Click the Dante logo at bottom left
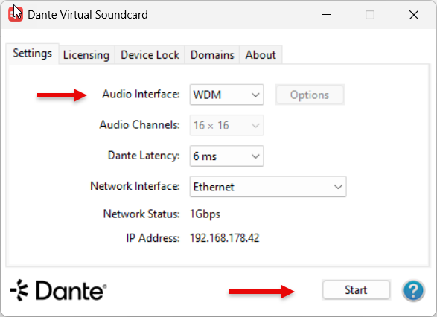Screen dimensions: 437x317 click(58, 290)
